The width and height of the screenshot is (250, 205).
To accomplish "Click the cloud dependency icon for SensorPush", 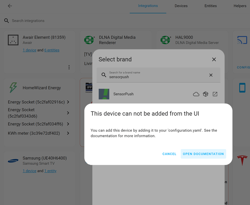I will tap(196, 94).
